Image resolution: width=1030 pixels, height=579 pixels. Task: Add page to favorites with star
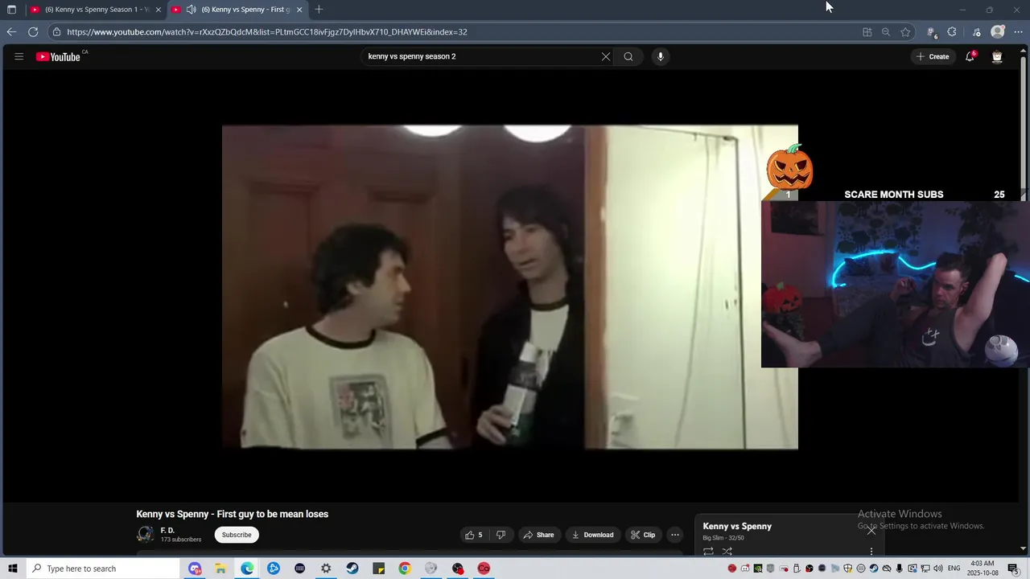point(905,32)
